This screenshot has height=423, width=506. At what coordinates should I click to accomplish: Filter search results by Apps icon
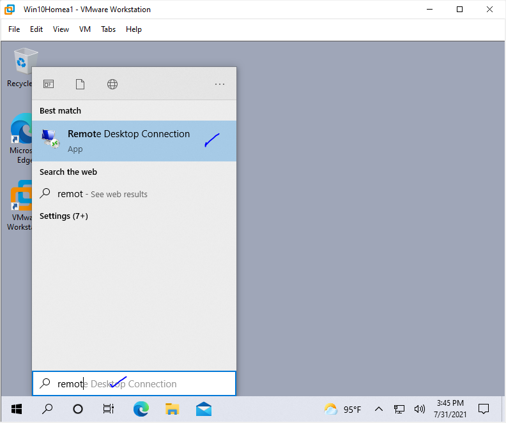[49, 84]
